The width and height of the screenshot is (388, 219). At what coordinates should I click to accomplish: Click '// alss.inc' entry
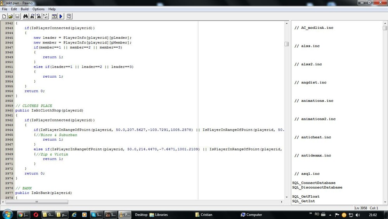click(x=307, y=46)
